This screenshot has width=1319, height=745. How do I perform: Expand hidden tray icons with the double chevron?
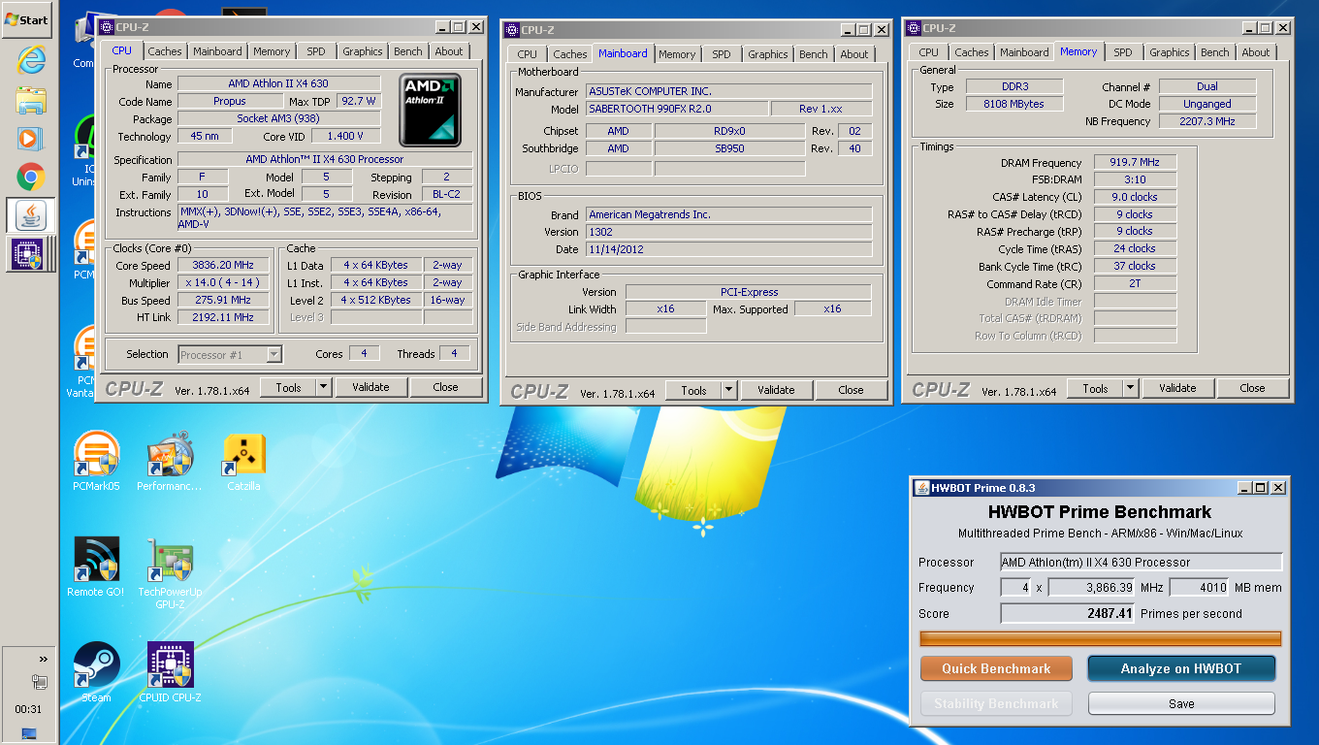click(43, 659)
